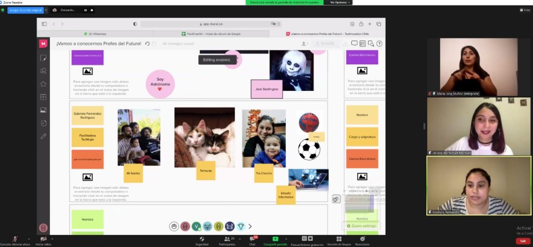This screenshot has height=247, width=533.
Task: Open the Zoom Chat panel
Action: 252,241
